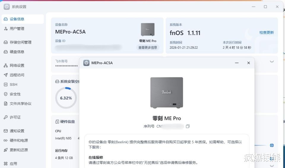Screen dimensions: 285x168
Task: Click the 硬件和电源 icon
Action: [x=6, y=140]
